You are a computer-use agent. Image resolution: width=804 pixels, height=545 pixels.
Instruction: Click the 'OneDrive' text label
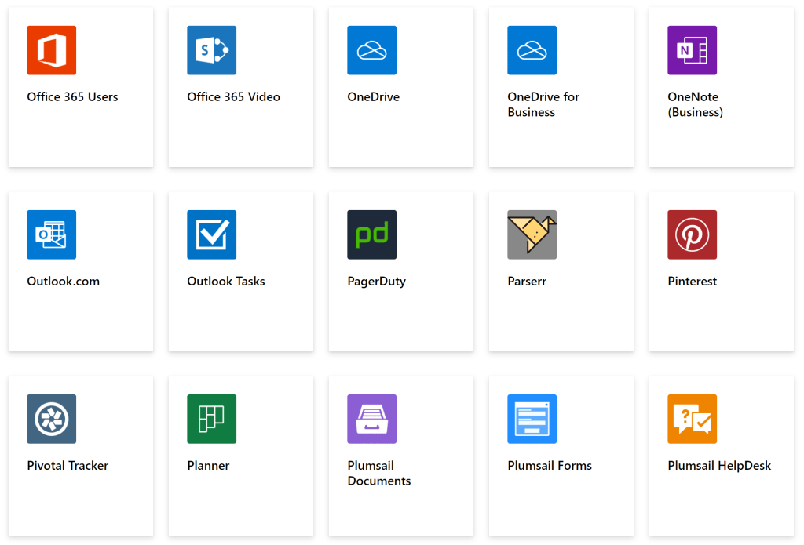pyautogui.click(x=373, y=97)
